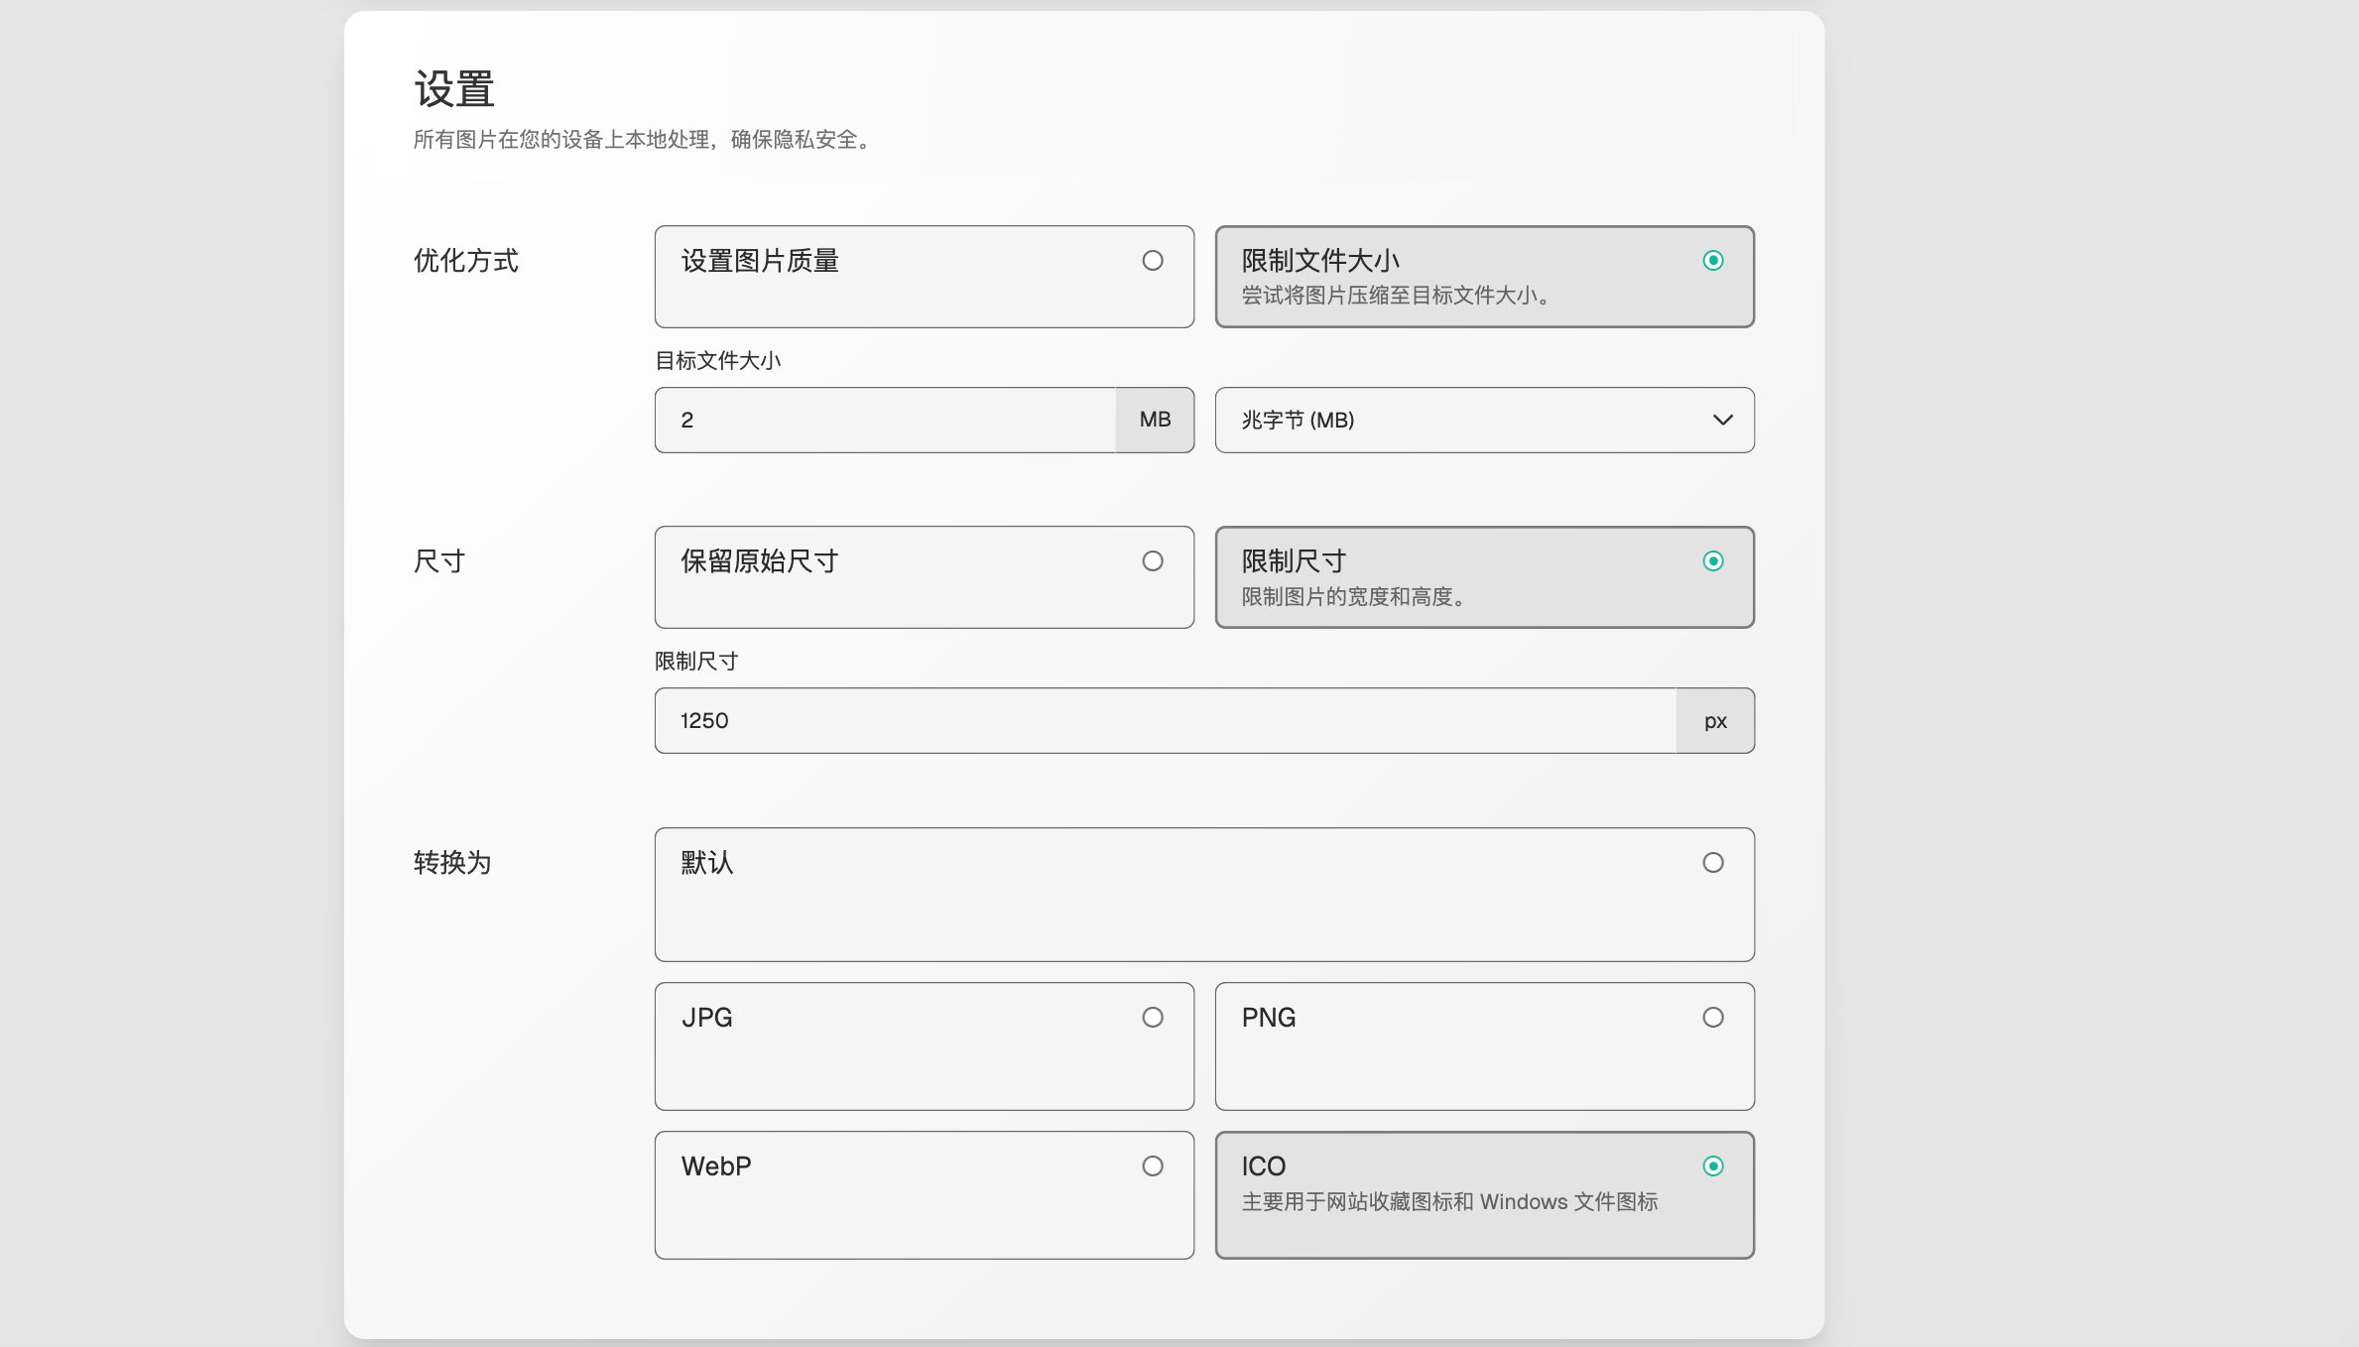Select ICO as output format
2359x1347 pixels.
pyautogui.click(x=1712, y=1166)
